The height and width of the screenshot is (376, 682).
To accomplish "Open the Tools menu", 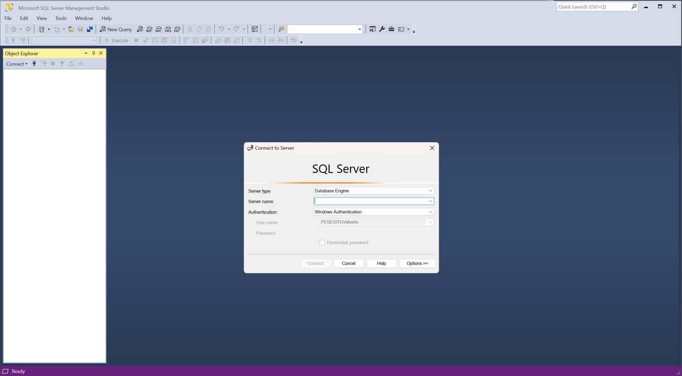I will pyautogui.click(x=61, y=18).
